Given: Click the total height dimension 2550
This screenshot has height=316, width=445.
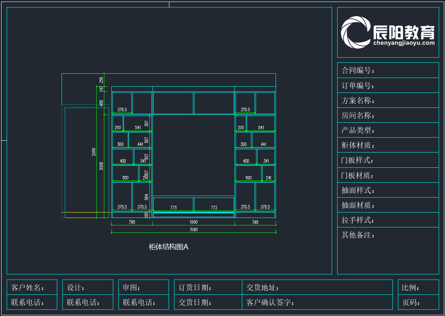Looking at the screenshot, I should 94,152.
